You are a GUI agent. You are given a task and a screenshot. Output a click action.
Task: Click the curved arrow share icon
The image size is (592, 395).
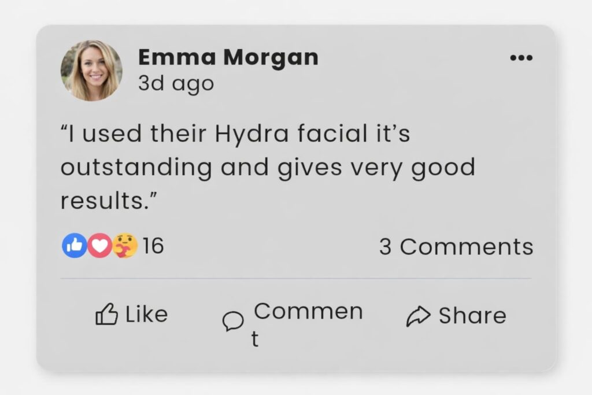pos(418,316)
